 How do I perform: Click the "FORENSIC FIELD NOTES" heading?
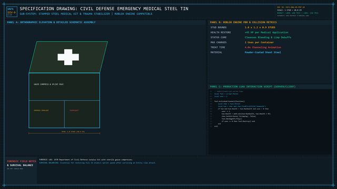pyautogui.click(x=22, y=161)
